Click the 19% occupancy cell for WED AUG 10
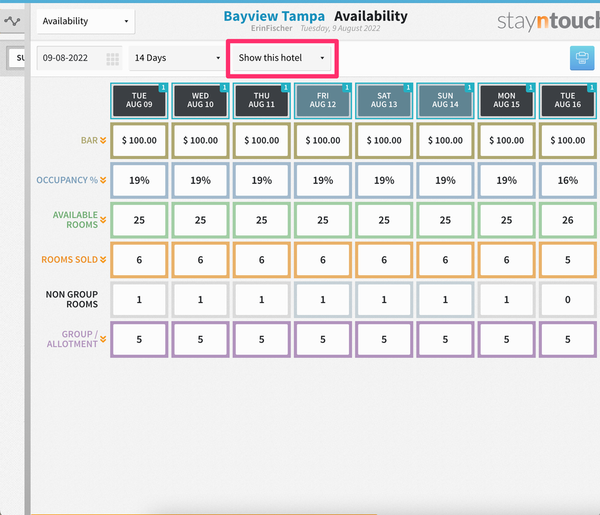Screen dimensions: 600x515 [200, 180]
